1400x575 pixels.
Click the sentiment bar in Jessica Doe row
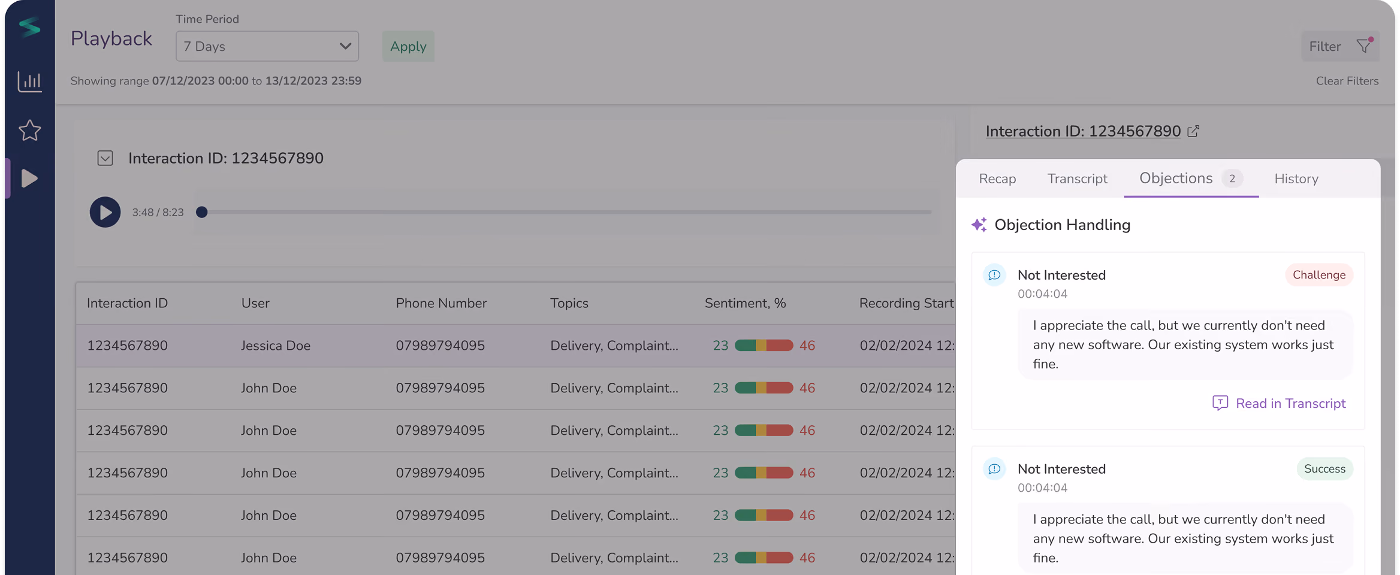point(764,346)
